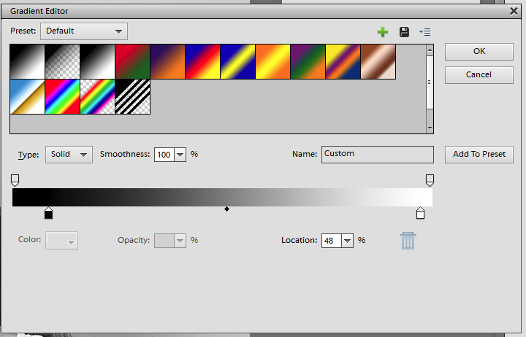526x337 pixels.
Task: Open the Type dropdown showing Solid
Action: [69, 155]
